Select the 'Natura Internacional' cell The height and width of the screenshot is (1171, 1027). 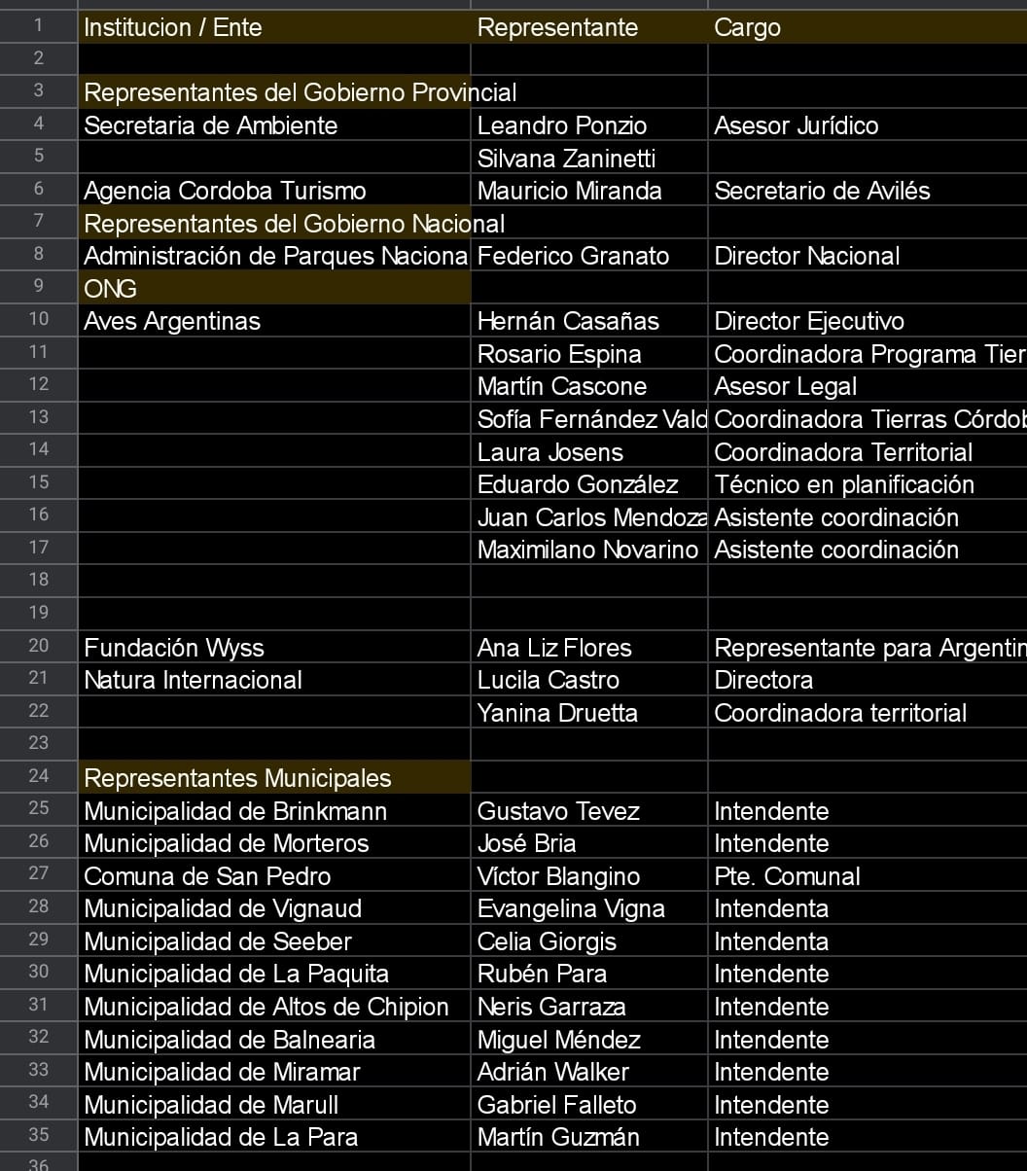[274, 680]
